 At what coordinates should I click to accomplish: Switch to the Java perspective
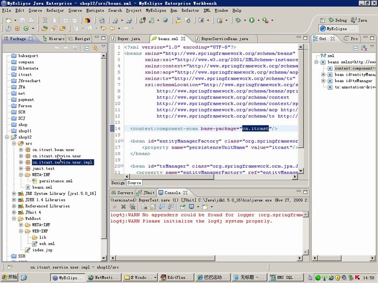coord(359,20)
